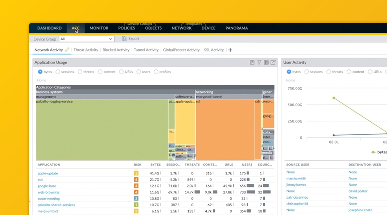Click the risk badge for web-browsing
The image size is (387, 215).
coord(136,192)
